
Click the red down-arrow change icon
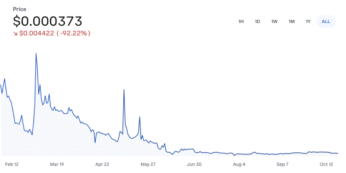click(x=15, y=33)
